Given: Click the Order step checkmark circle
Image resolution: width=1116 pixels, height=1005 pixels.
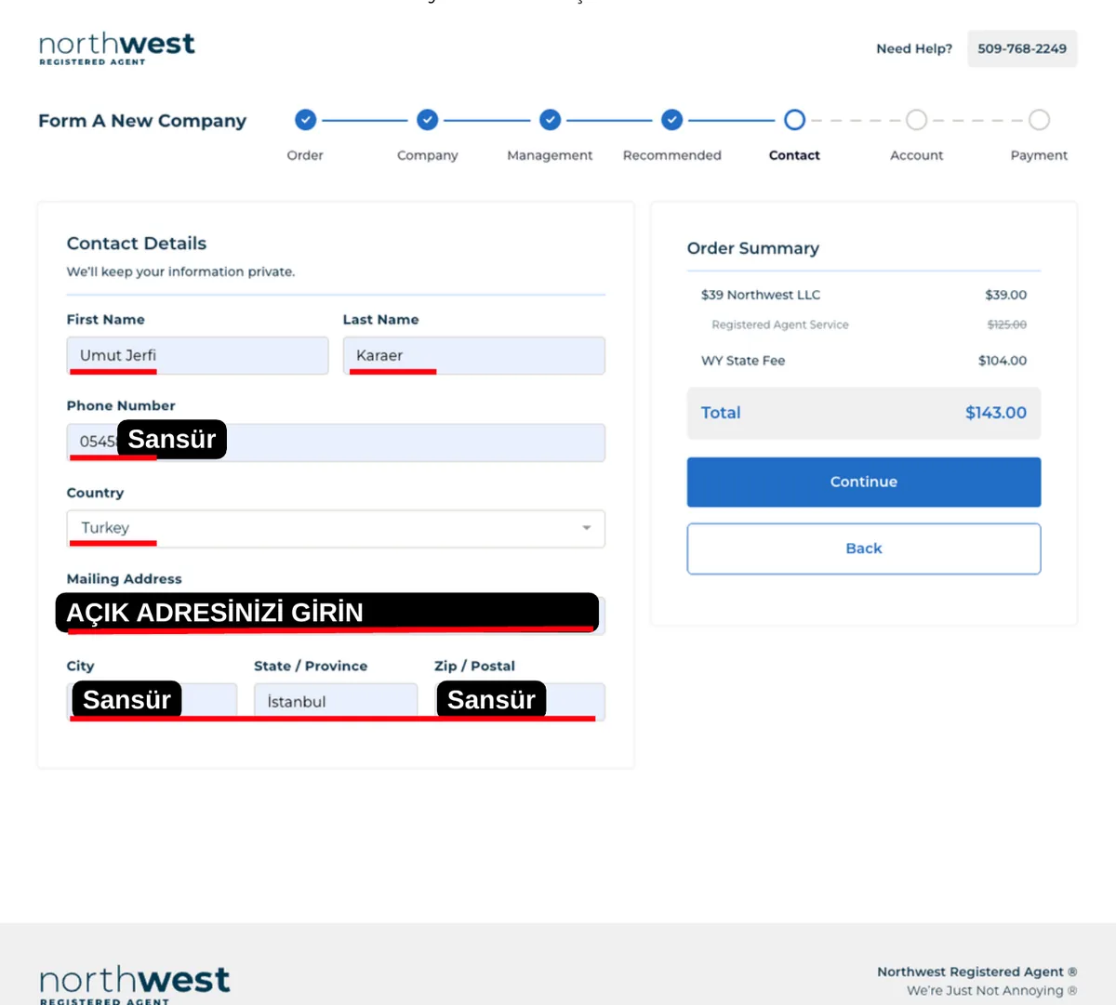Looking at the screenshot, I should coord(305,120).
